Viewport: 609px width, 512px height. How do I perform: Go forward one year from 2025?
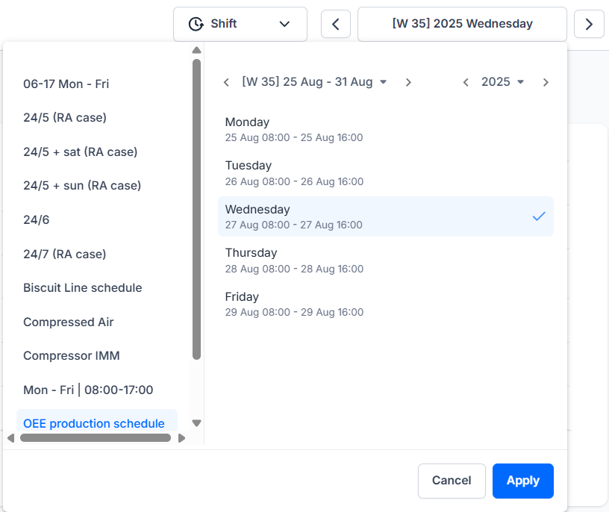point(546,82)
